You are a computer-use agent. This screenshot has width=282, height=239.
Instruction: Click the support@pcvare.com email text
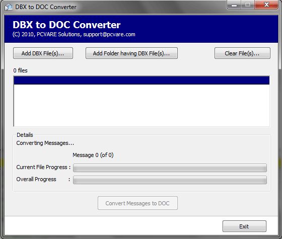click(x=109, y=34)
